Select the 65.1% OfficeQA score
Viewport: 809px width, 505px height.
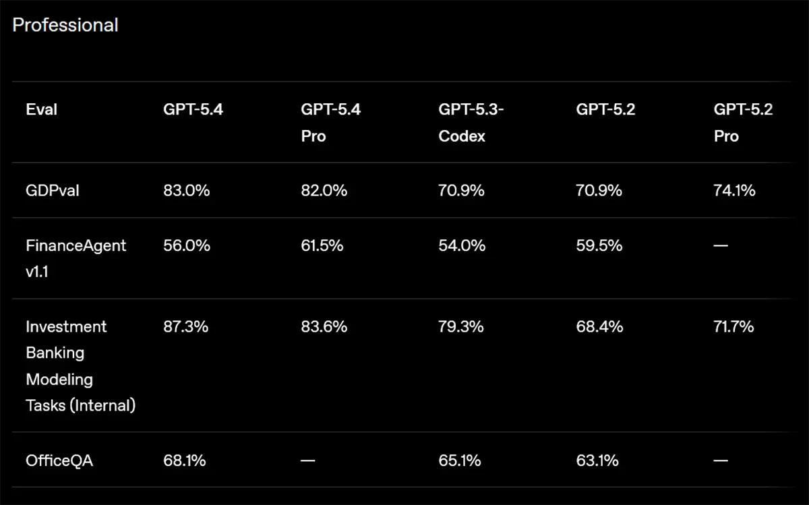click(460, 461)
